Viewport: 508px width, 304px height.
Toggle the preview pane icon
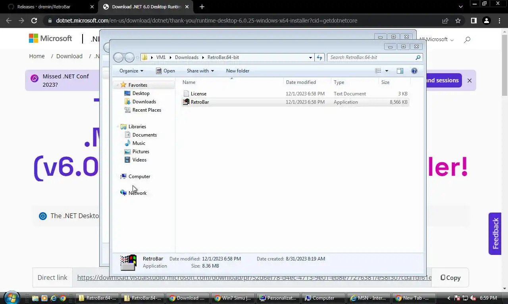click(x=400, y=71)
